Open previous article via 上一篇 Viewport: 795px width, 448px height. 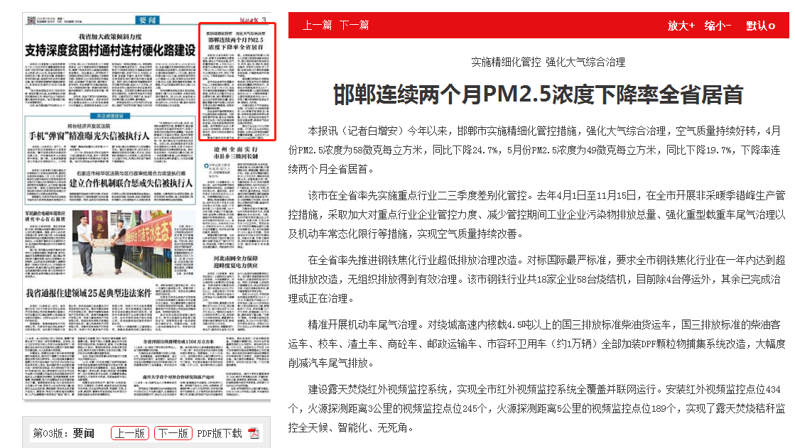pyautogui.click(x=317, y=25)
